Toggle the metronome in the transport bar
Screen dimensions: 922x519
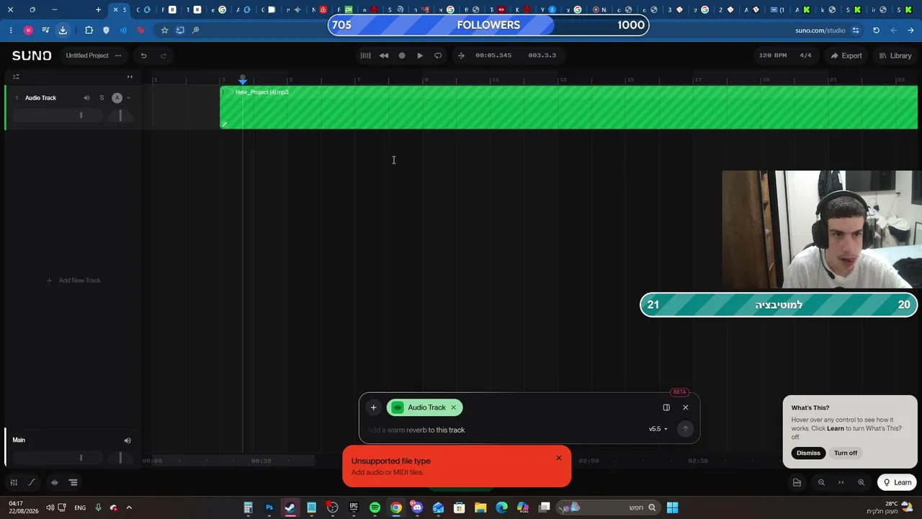tap(366, 56)
